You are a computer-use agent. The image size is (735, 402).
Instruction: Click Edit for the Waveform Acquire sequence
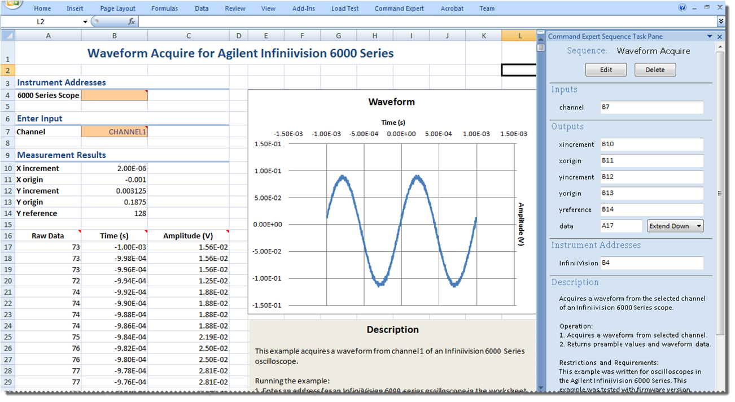[x=606, y=69]
